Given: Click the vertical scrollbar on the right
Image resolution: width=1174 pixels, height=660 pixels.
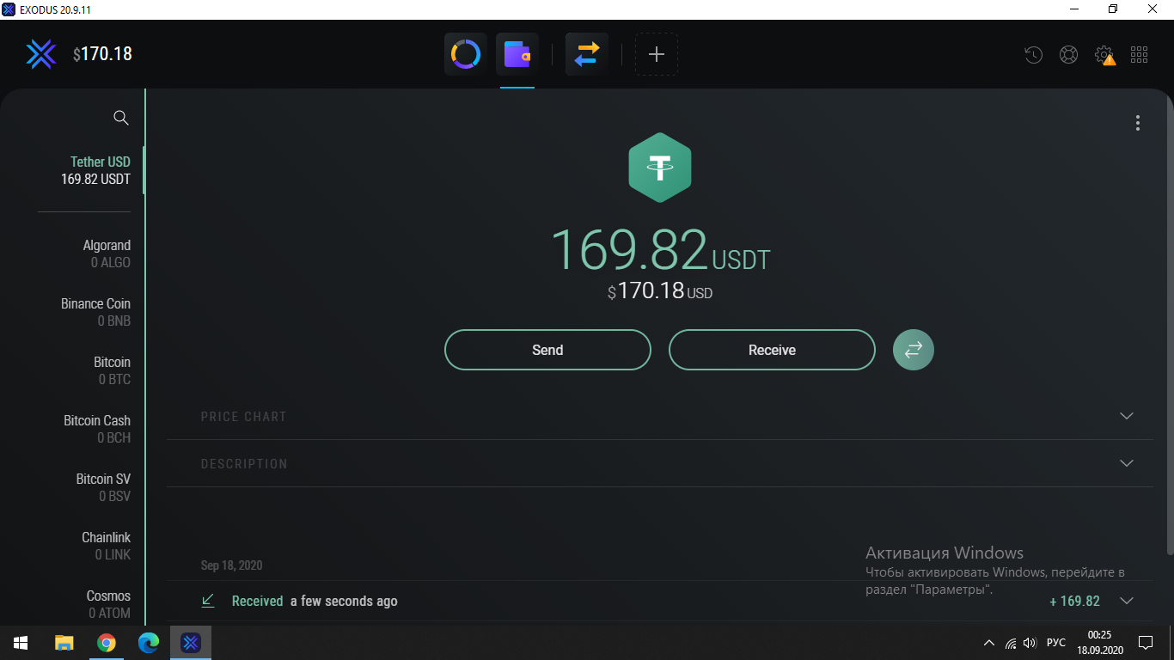Looking at the screenshot, I should tap(1169, 327).
